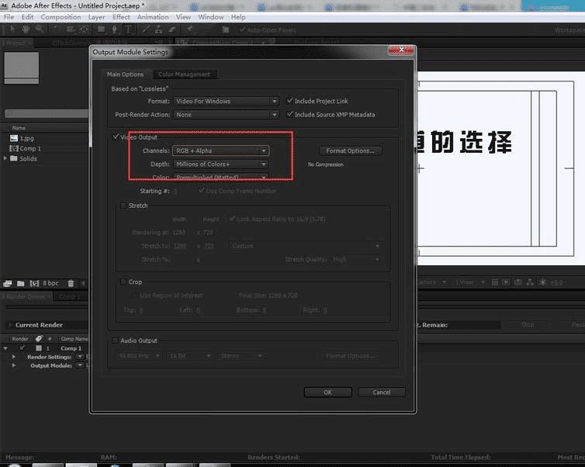585x467 pixels.
Task: Toggle Include Project Link checkbox
Action: [289, 101]
